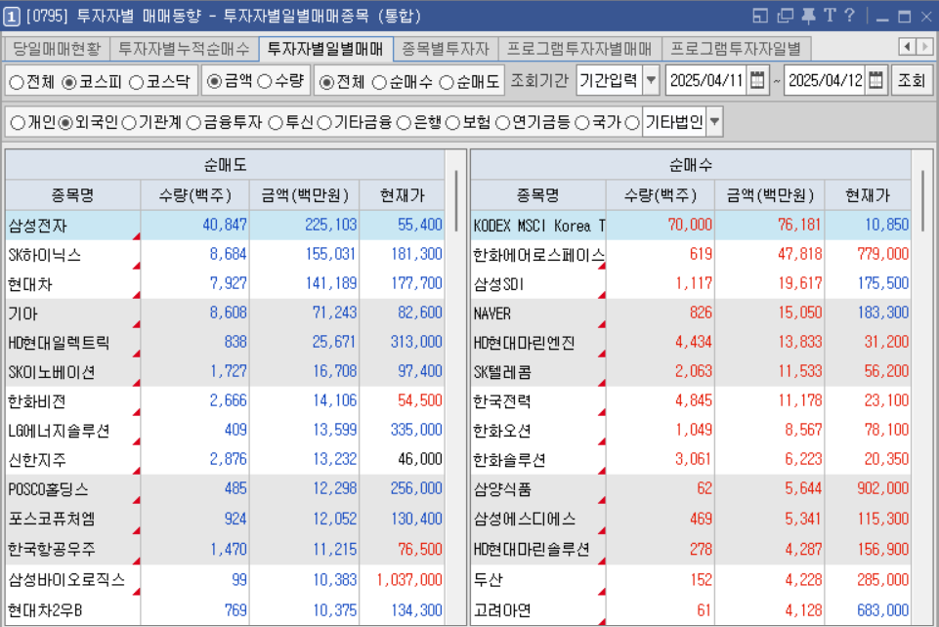Switch to the 프로그램투자자별매매 tab
Image resolution: width=939 pixels, height=627 pixels.
(579, 49)
